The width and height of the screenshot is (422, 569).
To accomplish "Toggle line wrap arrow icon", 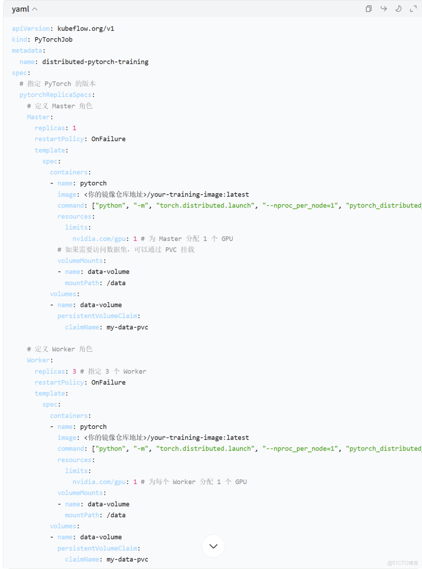I will click(384, 9).
